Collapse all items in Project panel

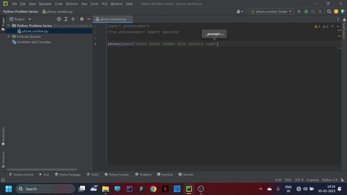click(x=73, y=19)
